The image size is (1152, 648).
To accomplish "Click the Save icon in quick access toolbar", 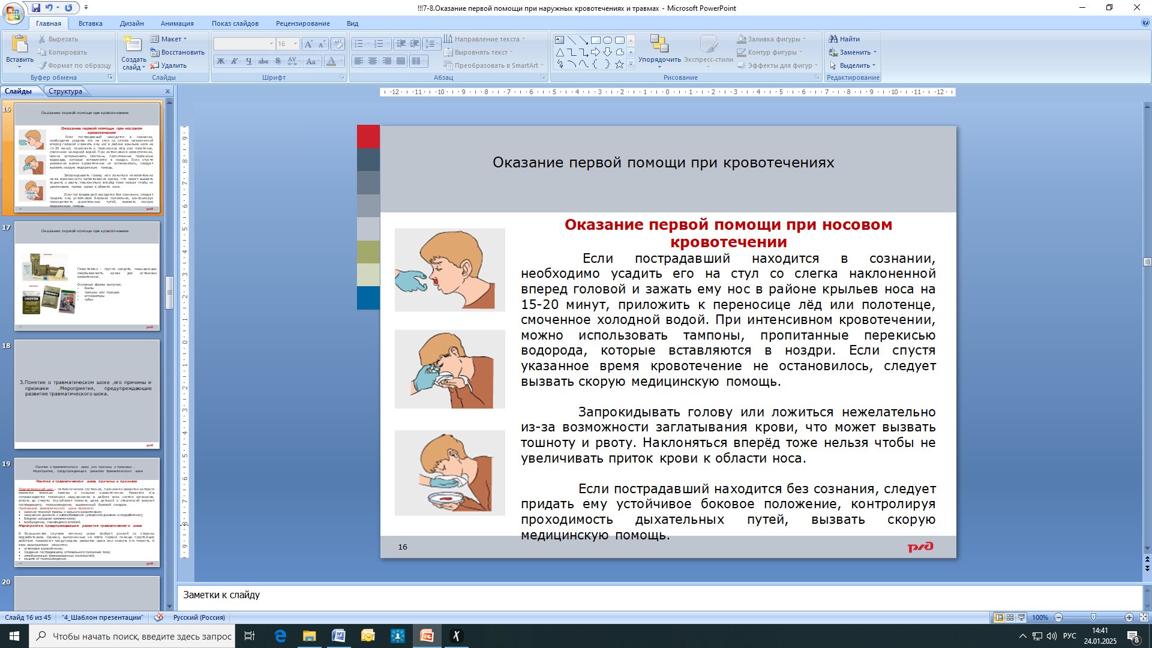I will click(36, 8).
